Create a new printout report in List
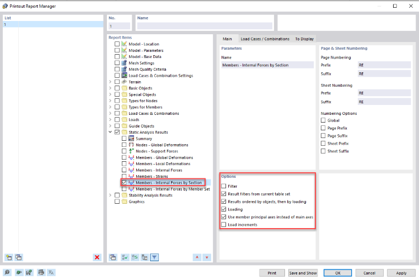 click(9, 257)
